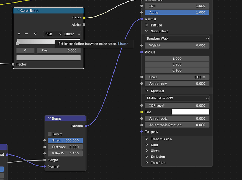The image size is (242, 180).
Task: Click the Subsurface Anisotropy socket
Action: click(141, 84)
